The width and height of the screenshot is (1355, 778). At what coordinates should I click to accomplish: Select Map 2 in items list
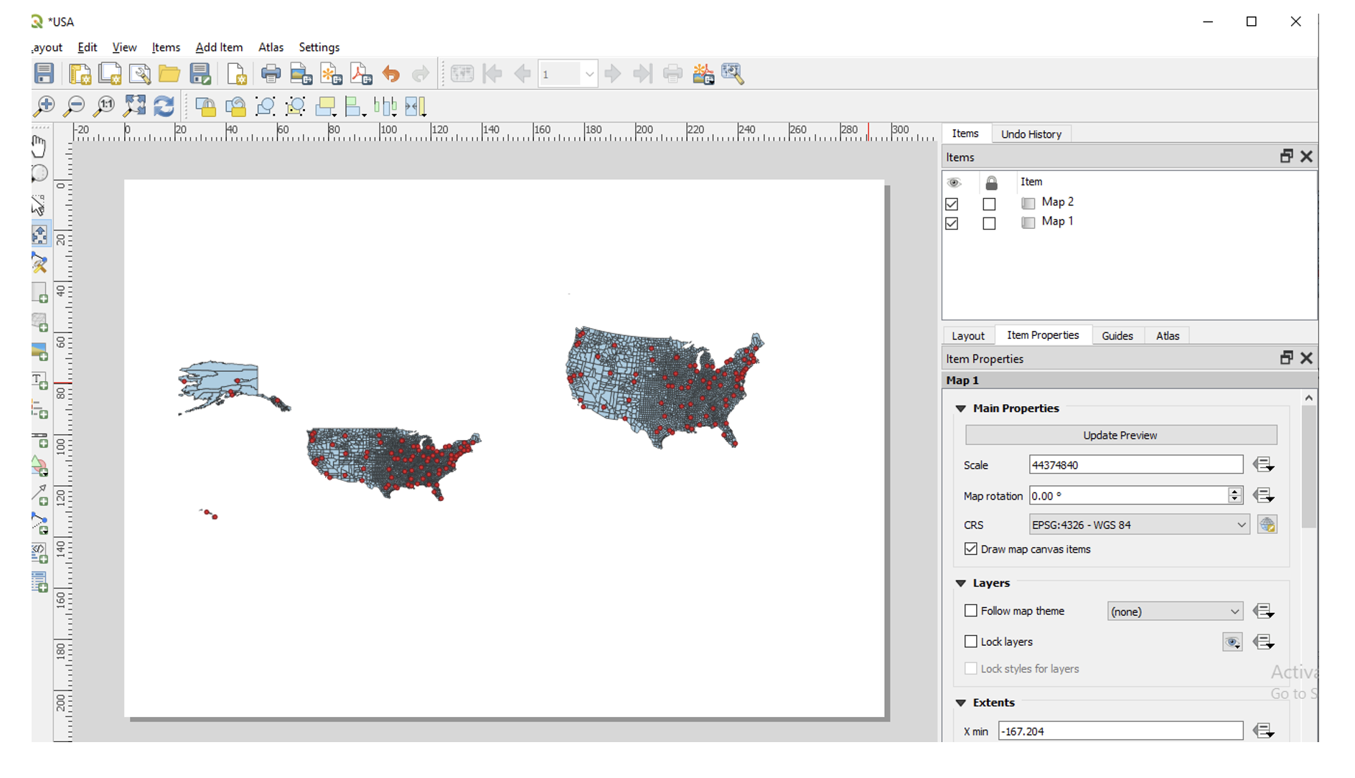tap(1057, 202)
